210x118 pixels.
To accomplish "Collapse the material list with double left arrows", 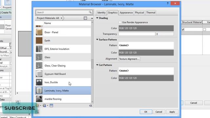I will pos(91,106).
